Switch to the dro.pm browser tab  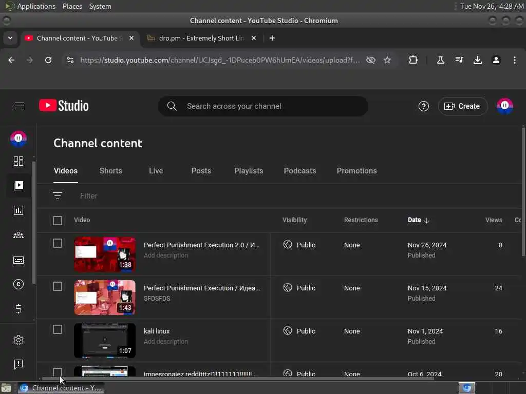tap(201, 38)
